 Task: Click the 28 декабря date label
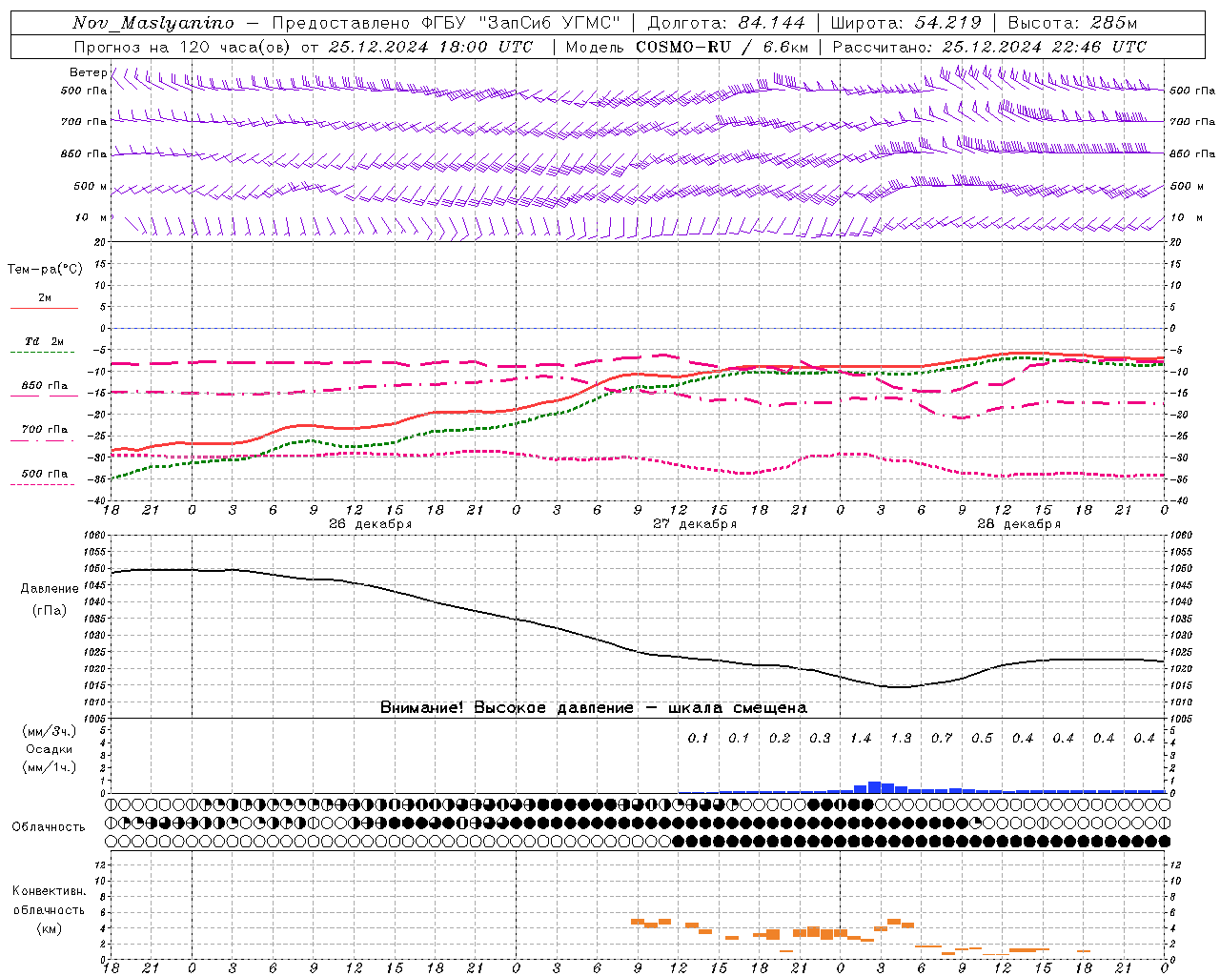1019,524
